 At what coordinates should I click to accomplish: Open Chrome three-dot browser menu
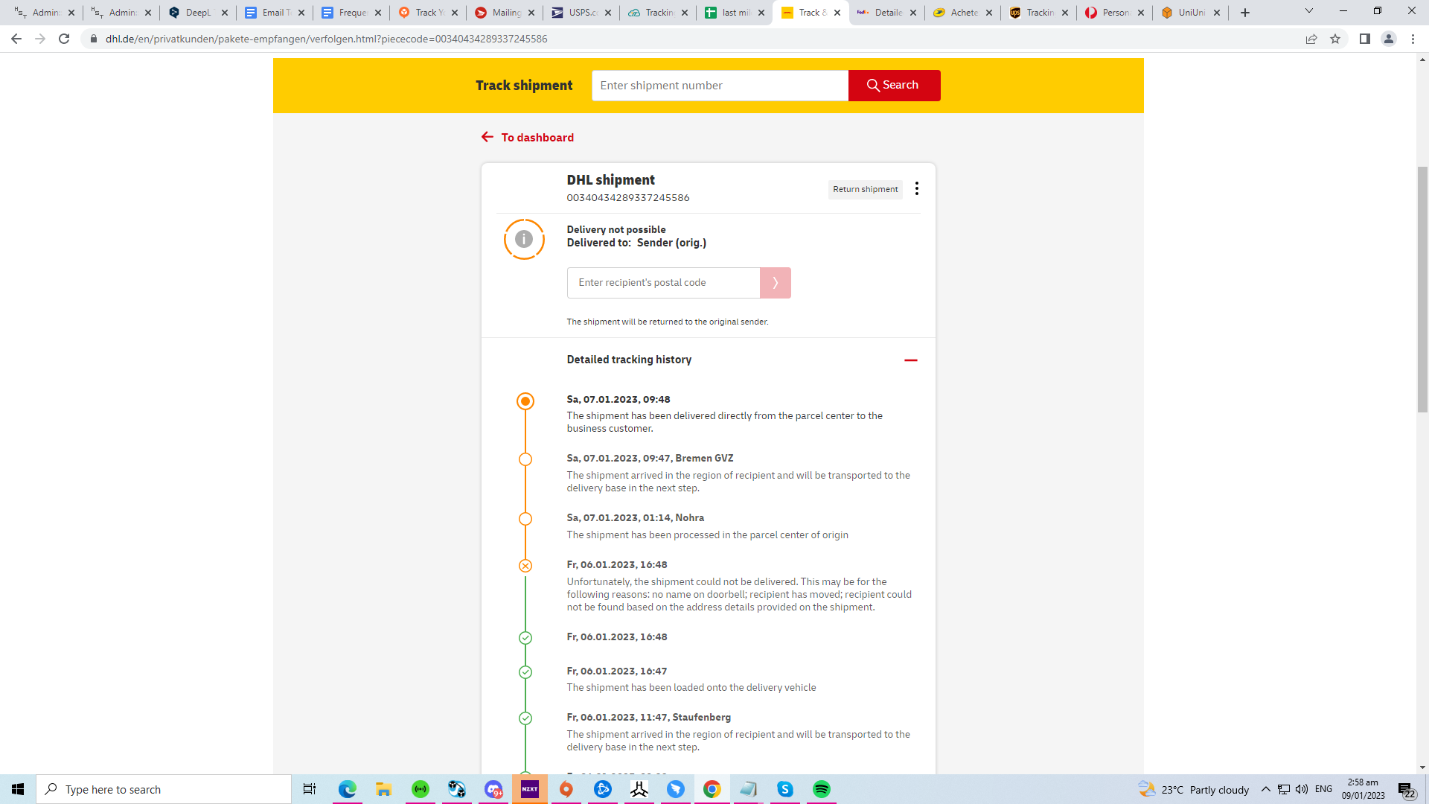(x=1413, y=39)
